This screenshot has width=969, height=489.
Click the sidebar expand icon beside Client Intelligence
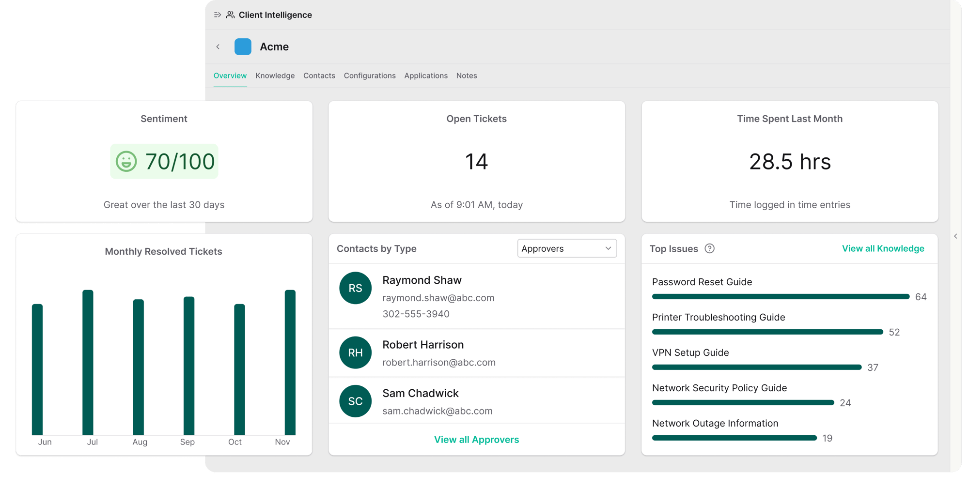click(216, 15)
